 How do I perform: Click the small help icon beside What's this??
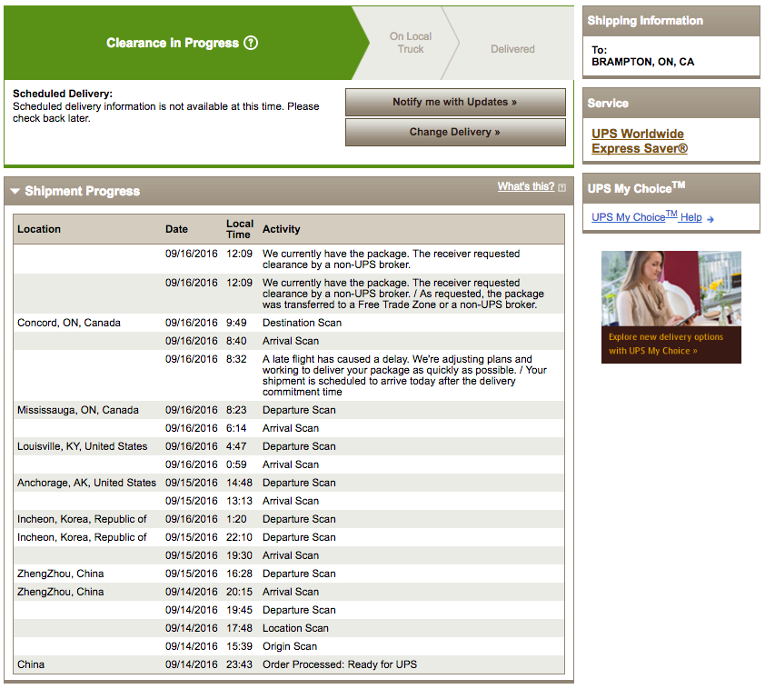(562, 187)
